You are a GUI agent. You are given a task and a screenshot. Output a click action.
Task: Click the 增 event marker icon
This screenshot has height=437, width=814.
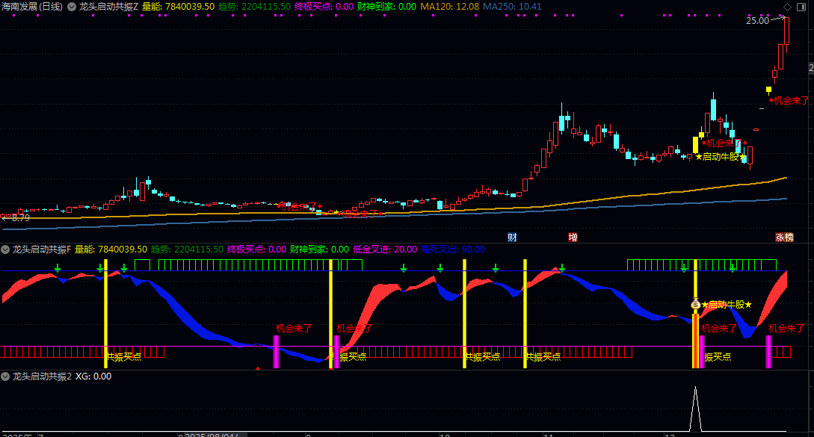[x=573, y=238]
